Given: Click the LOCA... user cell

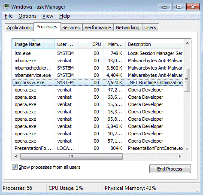Looking at the screenshot, I should [x=66, y=148].
